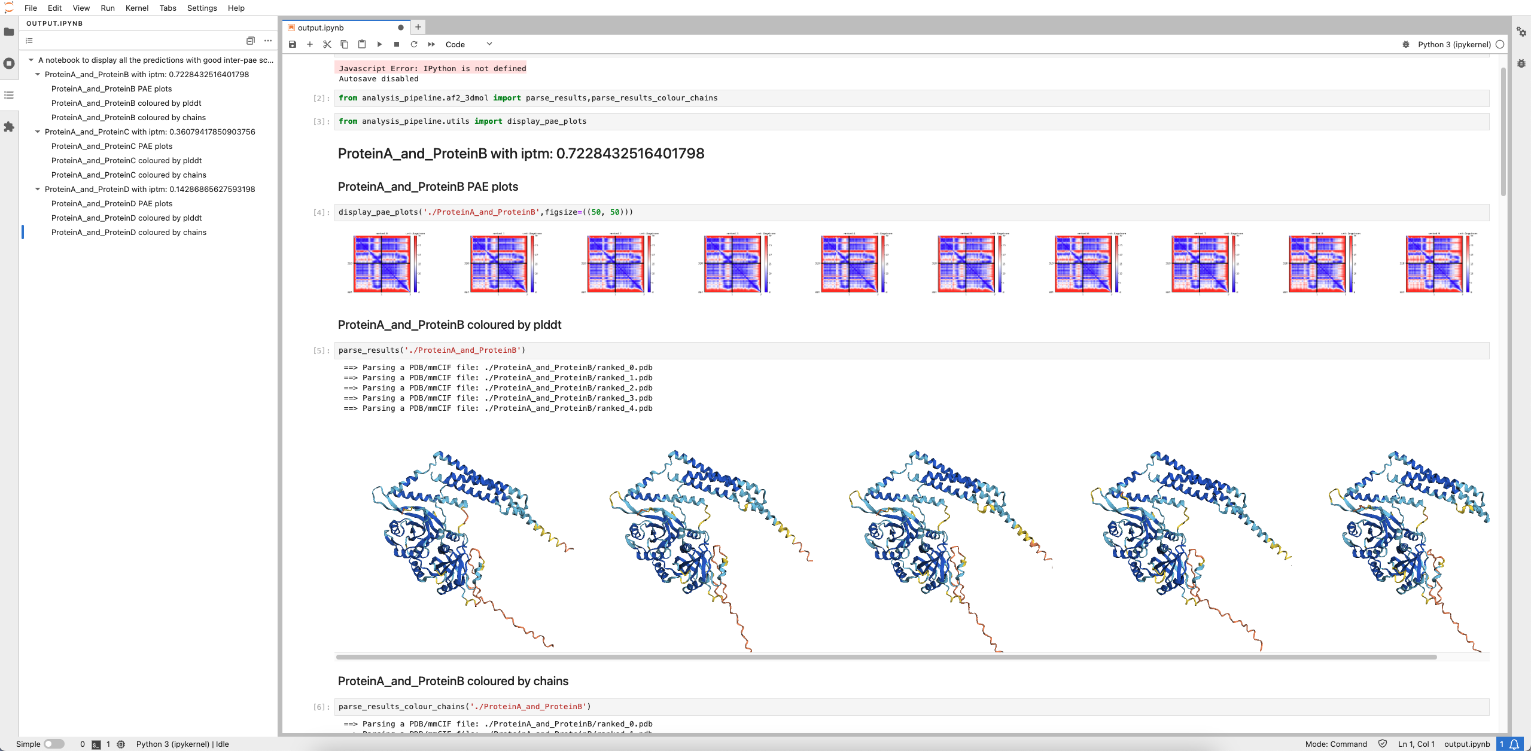This screenshot has height=751, width=1531.
Task: Save the notebook with the disk icon
Action: [x=293, y=44]
